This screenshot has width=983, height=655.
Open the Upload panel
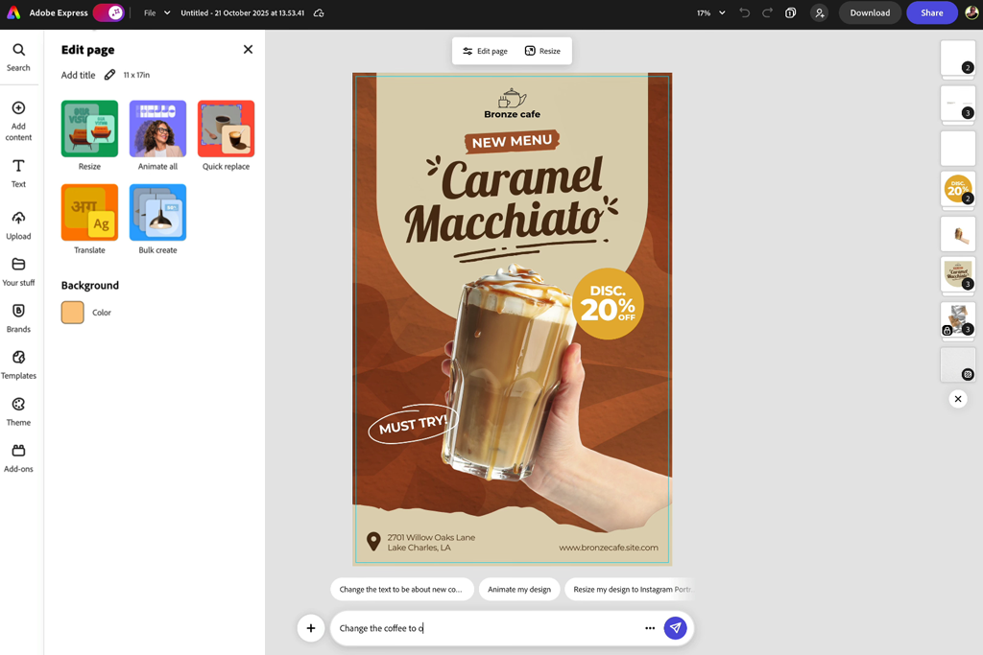(18, 225)
